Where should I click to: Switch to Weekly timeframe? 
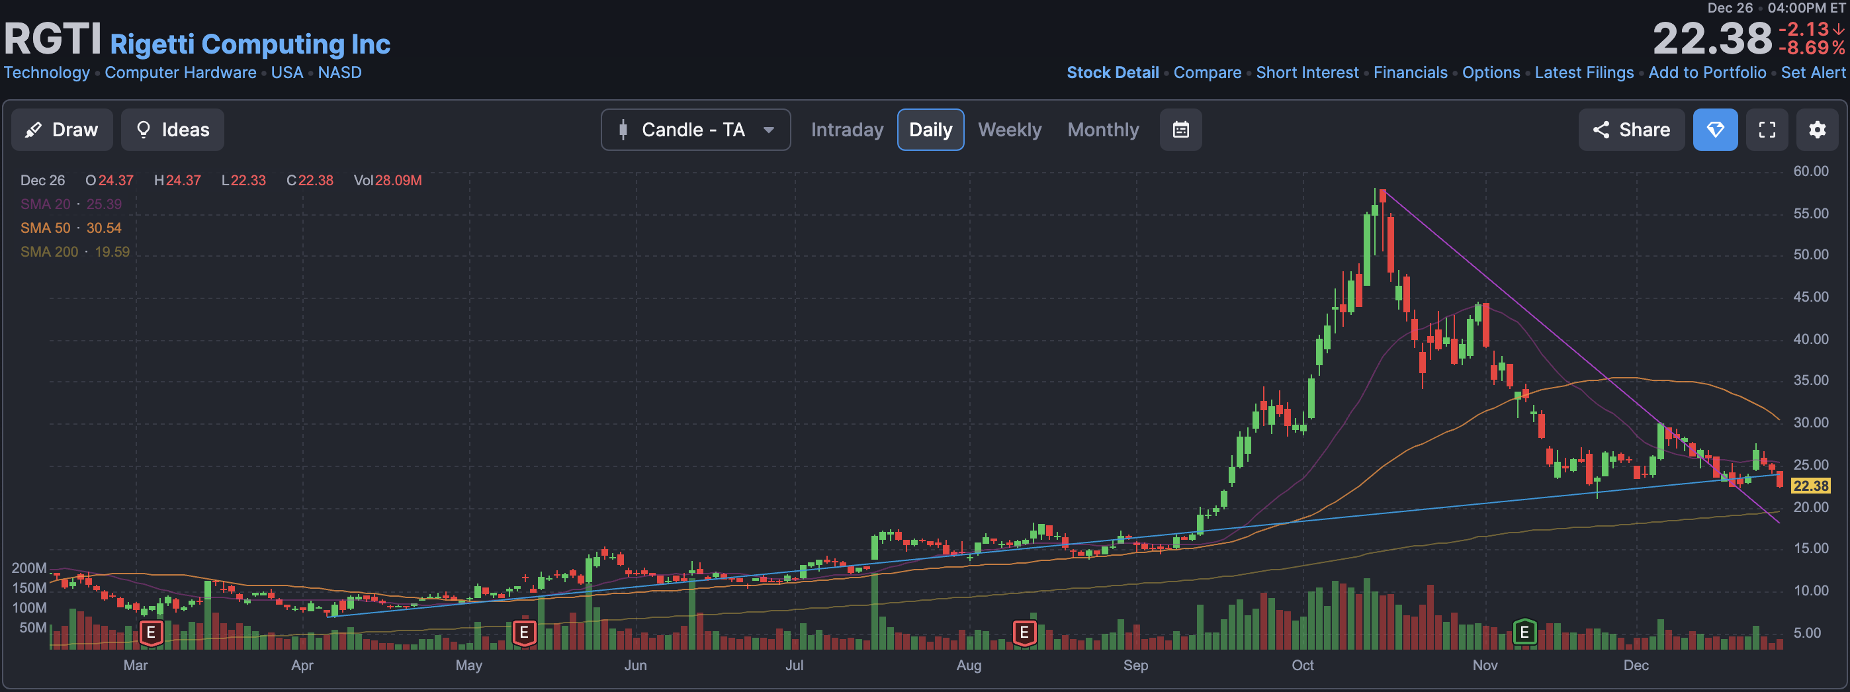[x=1009, y=130]
